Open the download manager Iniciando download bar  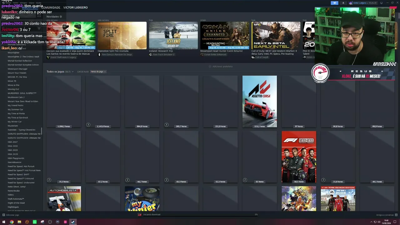198,215
